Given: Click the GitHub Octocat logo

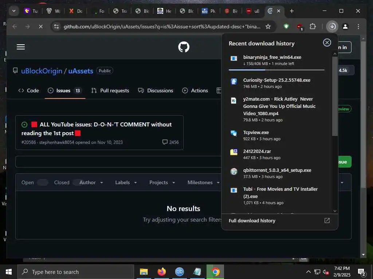Looking at the screenshot, I should (x=184, y=47).
